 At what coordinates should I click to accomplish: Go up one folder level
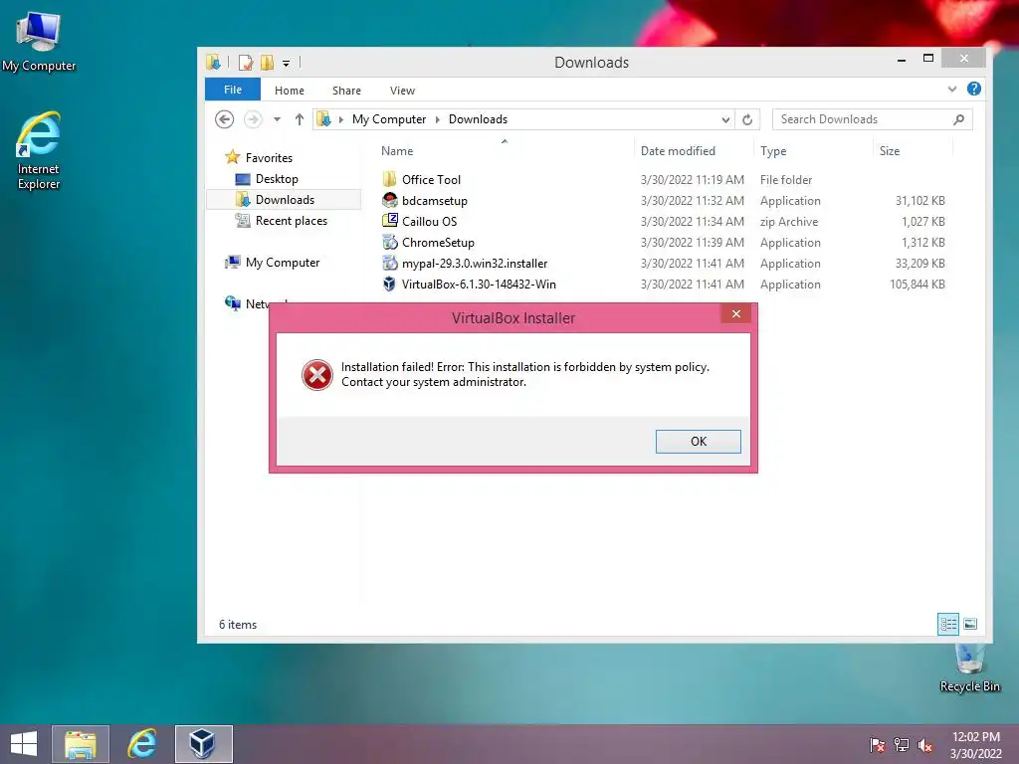[x=299, y=119]
